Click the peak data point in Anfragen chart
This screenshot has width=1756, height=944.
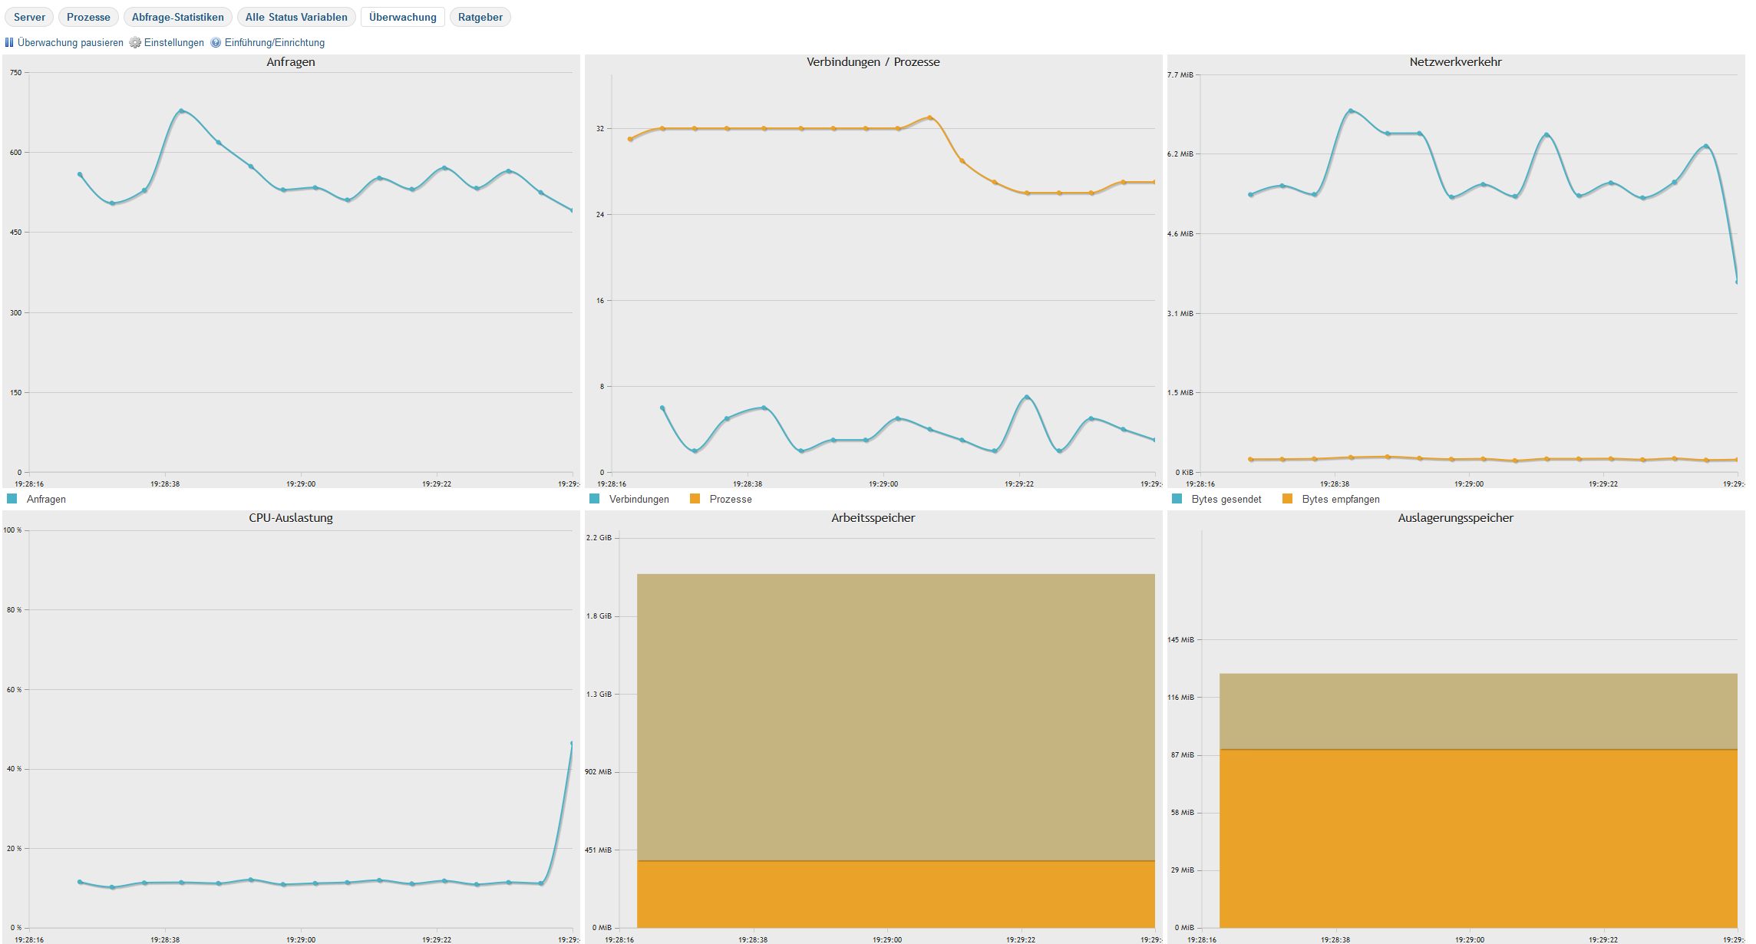[181, 111]
